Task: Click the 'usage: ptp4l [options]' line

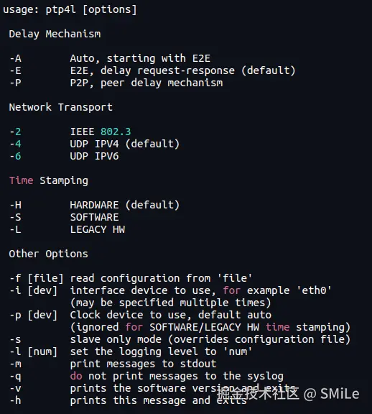Action: [x=70, y=10]
